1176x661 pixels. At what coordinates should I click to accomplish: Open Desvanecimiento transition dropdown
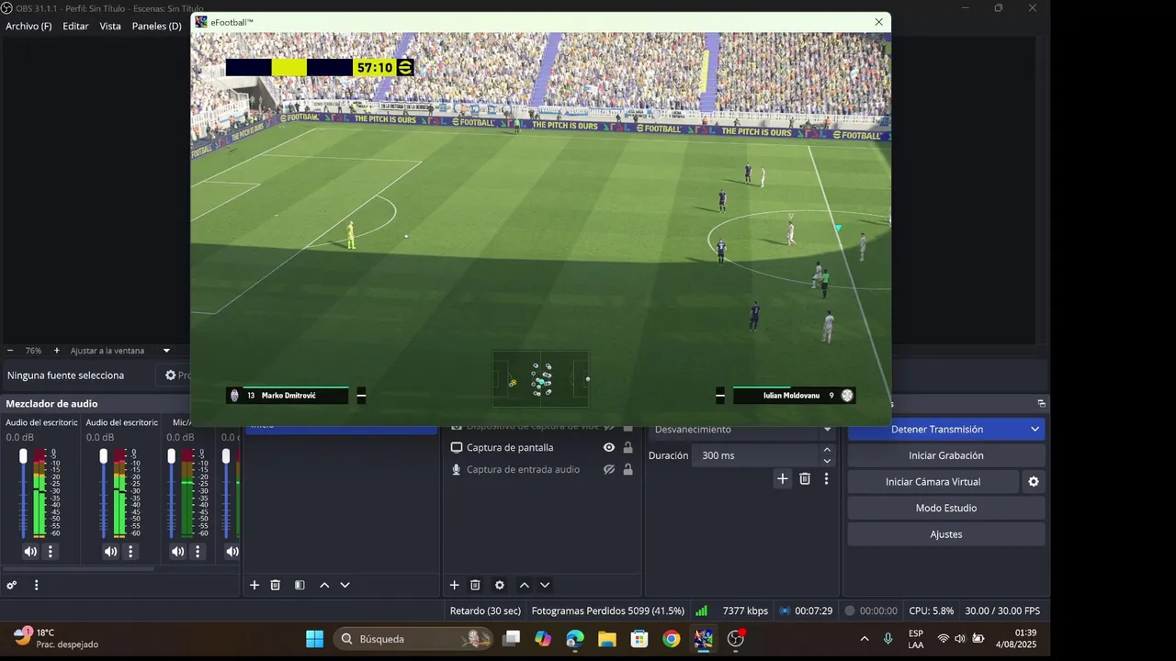[x=742, y=430]
